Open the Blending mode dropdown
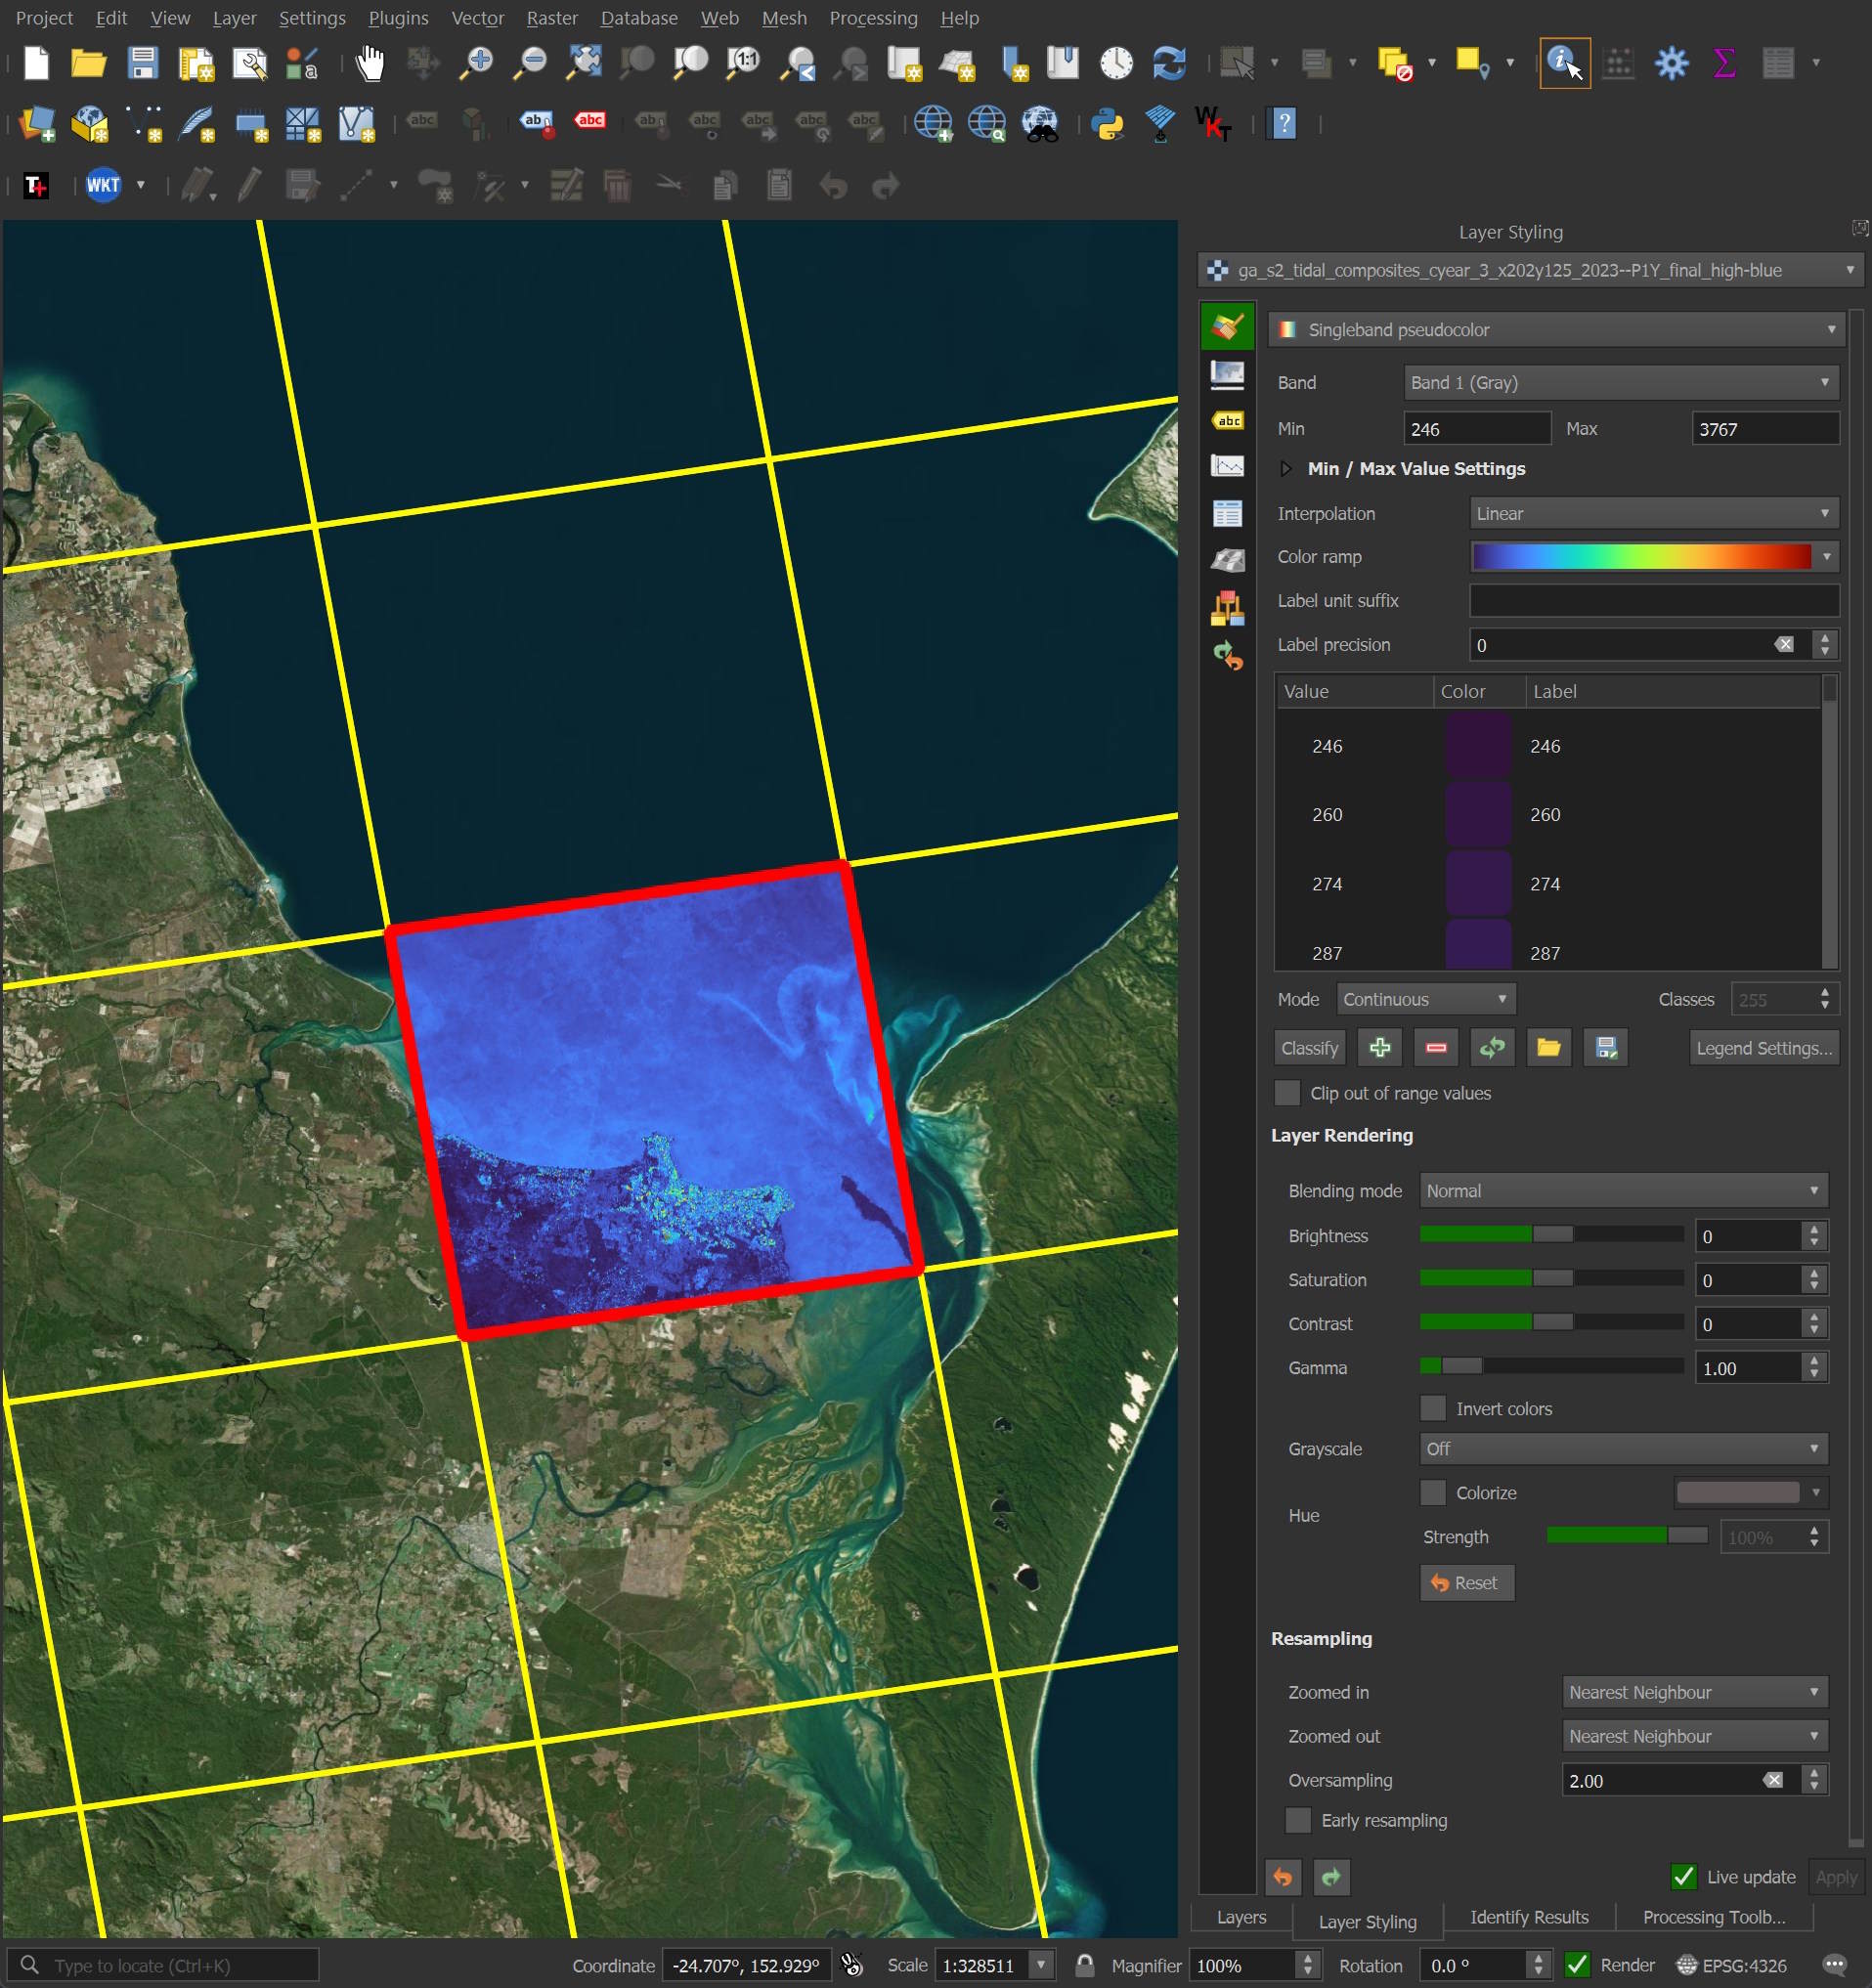Viewport: 1872px width, 1988px height. point(1622,1191)
